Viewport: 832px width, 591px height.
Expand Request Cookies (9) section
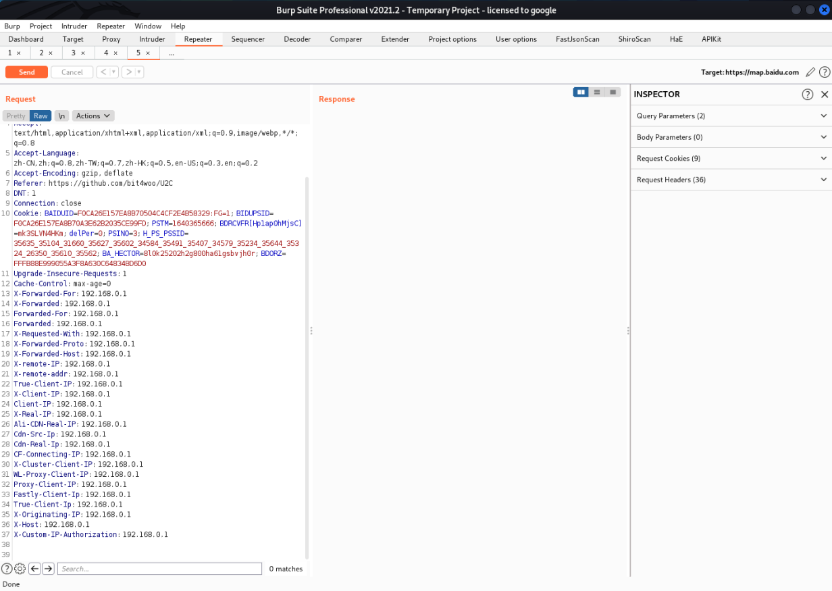[x=731, y=158]
